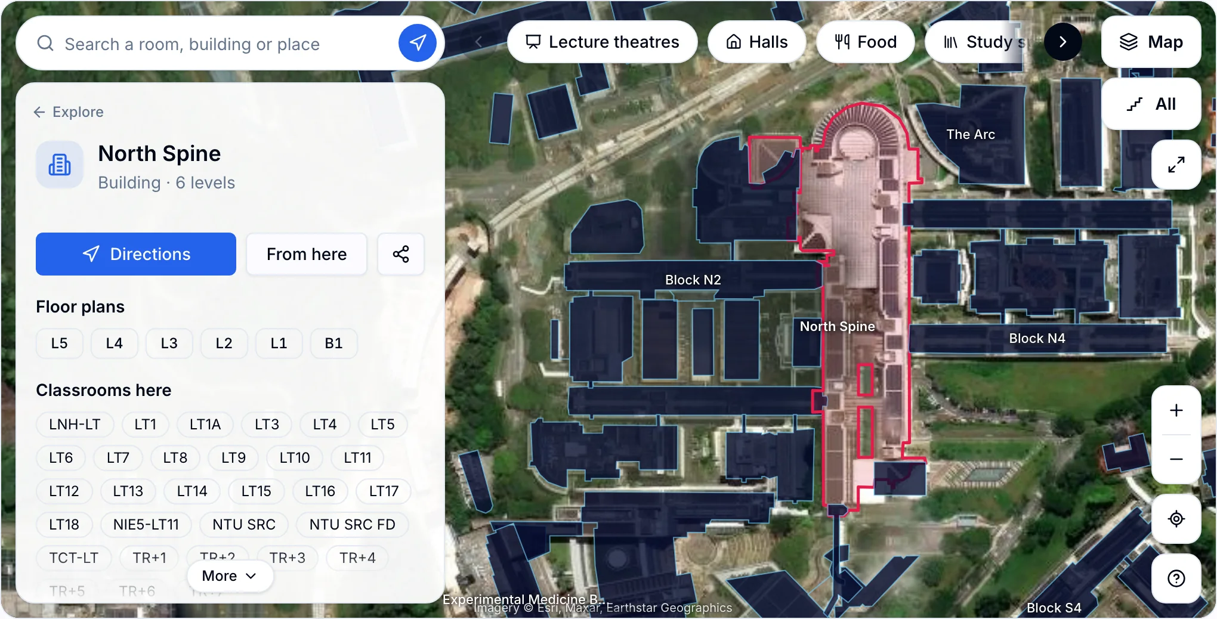Show floor plan B1
Screen dimensions: 1217x619
point(333,343)
